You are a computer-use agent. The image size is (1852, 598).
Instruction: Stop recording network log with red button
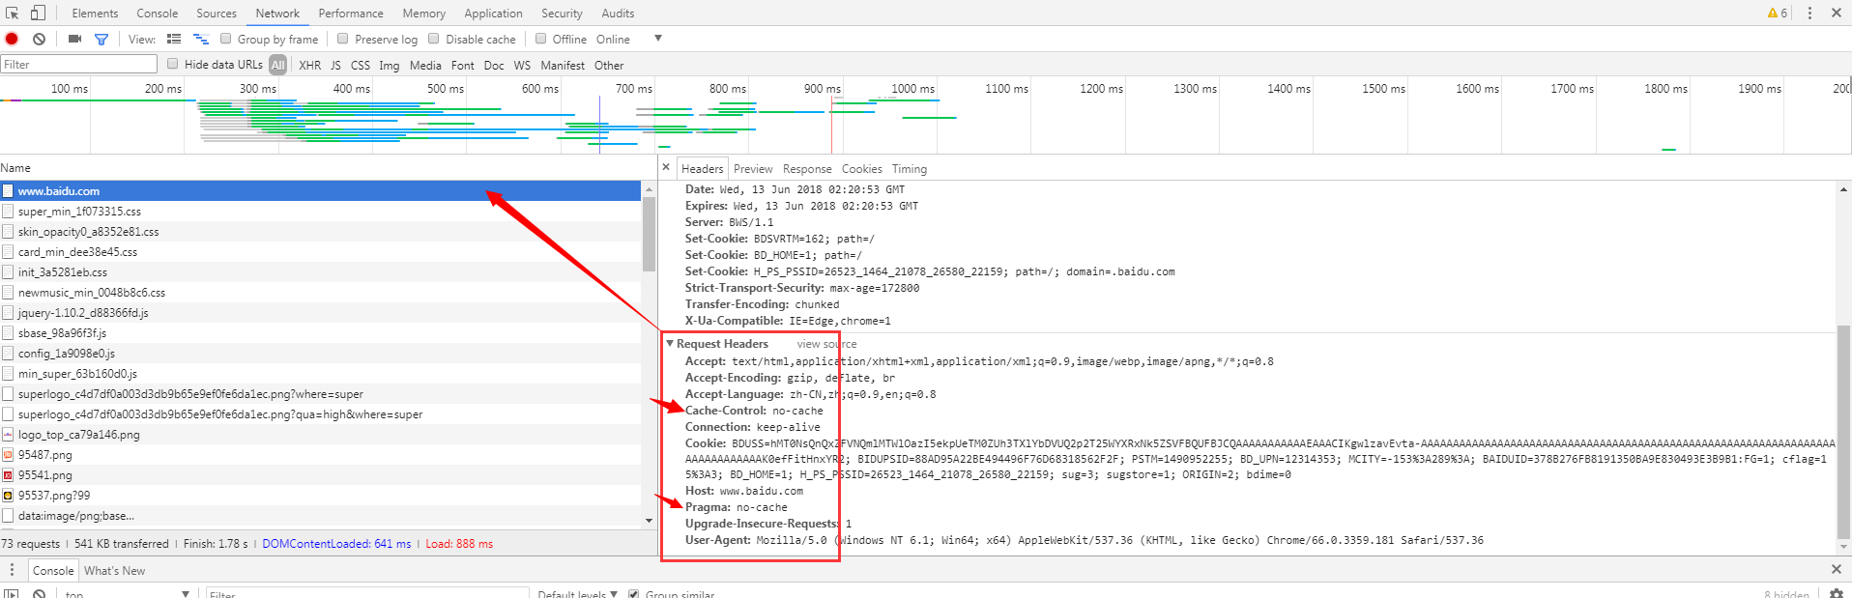click(x=12, y=39)
